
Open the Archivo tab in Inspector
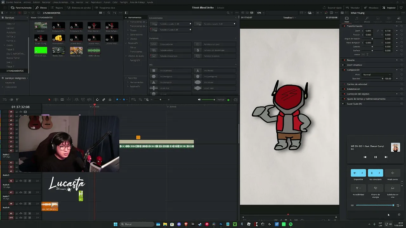pyautogui.click(x=399, y=19)
